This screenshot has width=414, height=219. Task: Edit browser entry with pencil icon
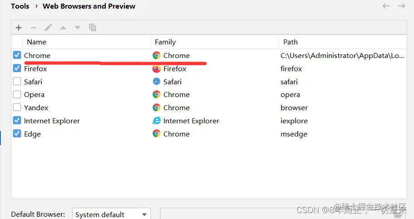click(48, 28)
